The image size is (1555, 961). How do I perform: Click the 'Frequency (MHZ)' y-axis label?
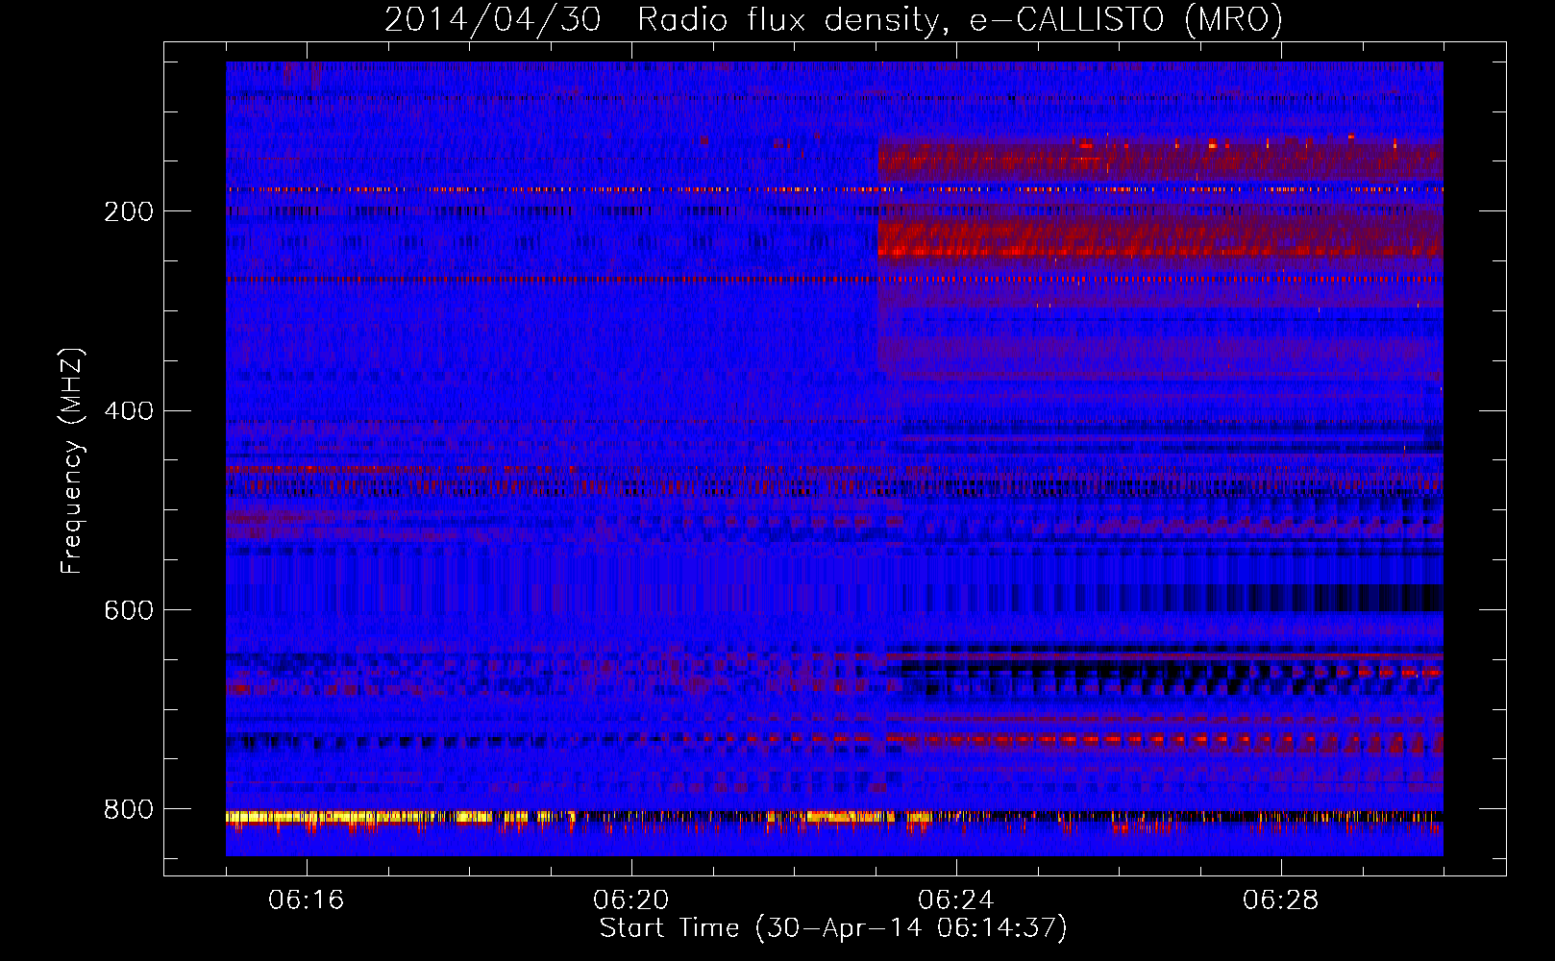click(x=71, y=461)
